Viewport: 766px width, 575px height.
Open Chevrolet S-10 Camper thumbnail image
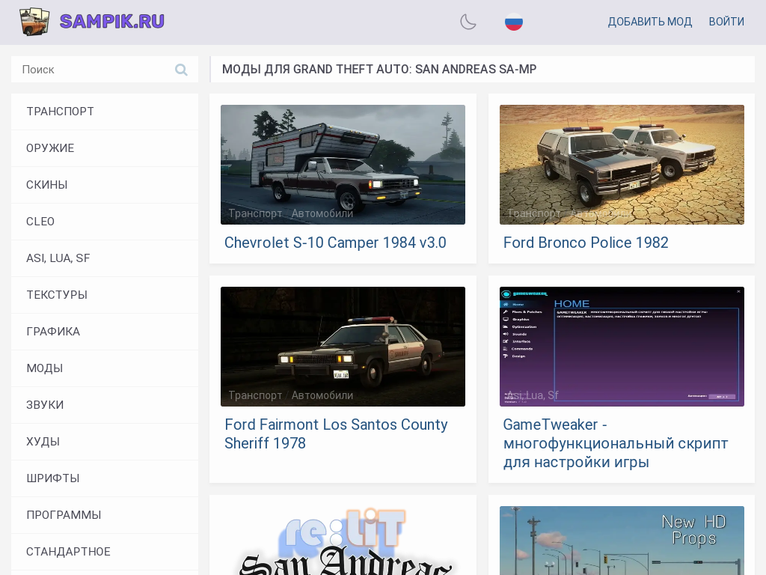(x=343, y=165)
